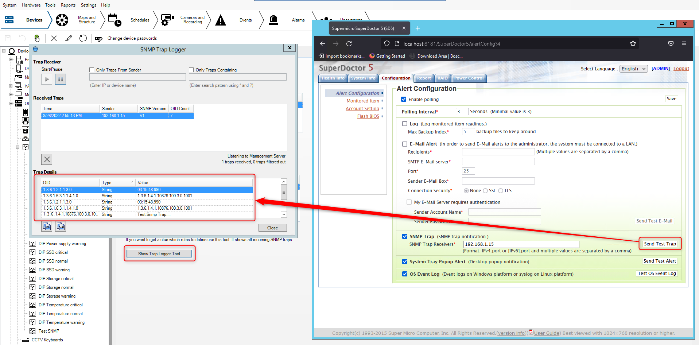
Task: Open Schedules clock-calendar icon
Action: tap(115, 20)
